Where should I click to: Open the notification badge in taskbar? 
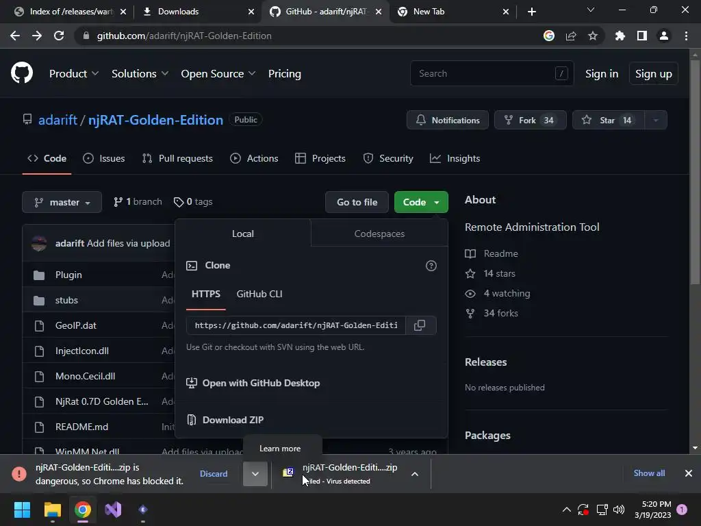[x=682, y=510]
